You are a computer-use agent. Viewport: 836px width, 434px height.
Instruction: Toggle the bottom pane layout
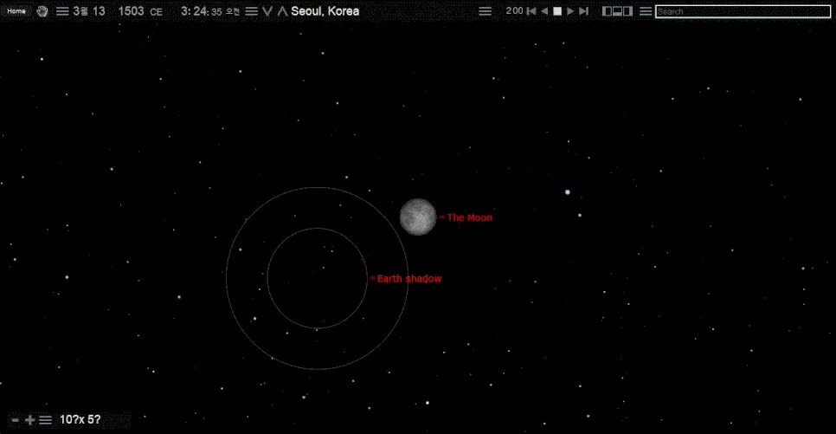[x=617, y=11]
